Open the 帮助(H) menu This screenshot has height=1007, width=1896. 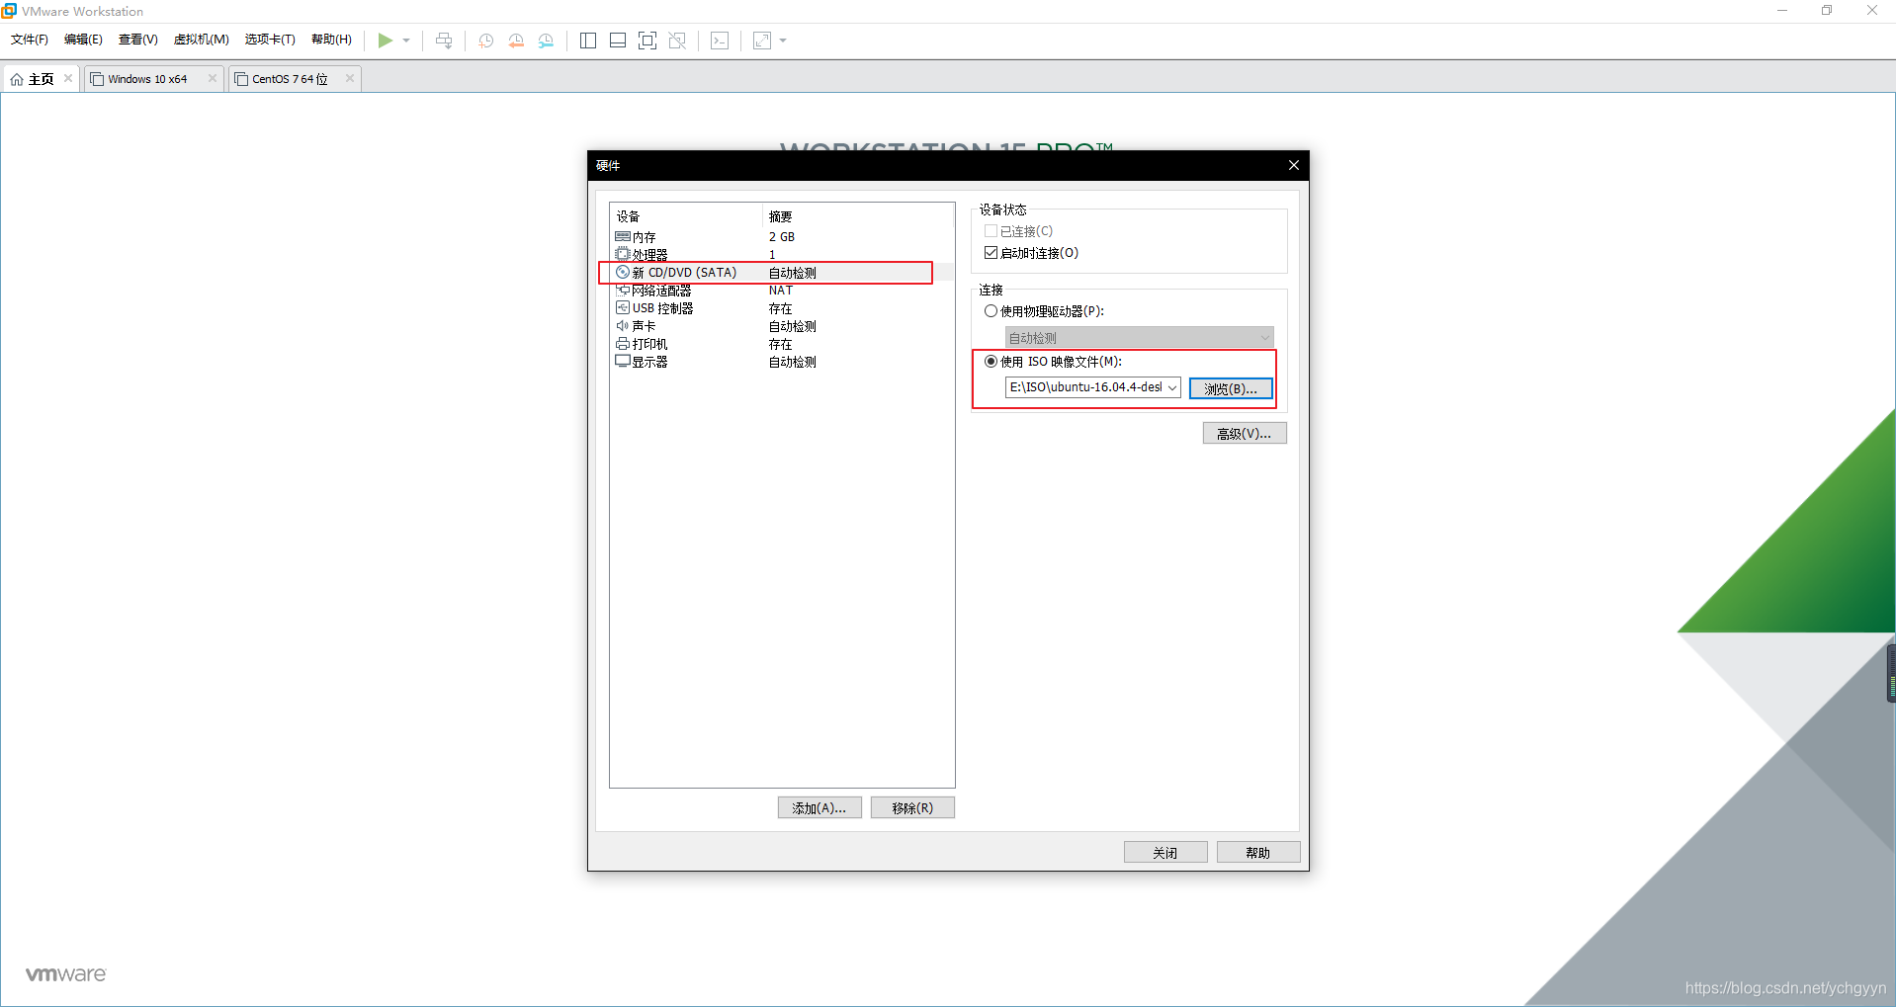click(x=331, y=40)
